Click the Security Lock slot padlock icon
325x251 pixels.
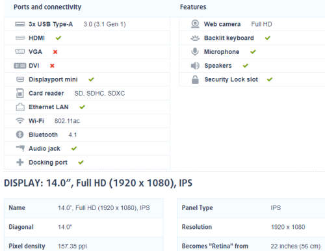point(195,79)
